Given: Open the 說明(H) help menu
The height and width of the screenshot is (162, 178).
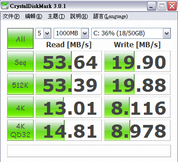Looking at the screenshot, I should 79,16.
